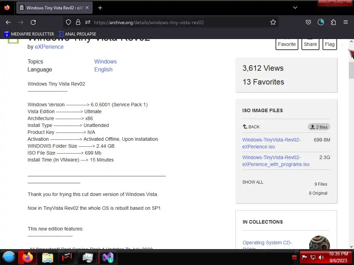This screenshot has width=354, height=265.
Task: Open site permissions icon in address bar
Action: click(x=88, y=22)
